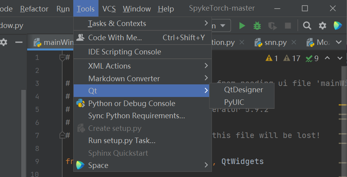Run with coverage shield icon
347x177 pixels.
tap(273, 26)
